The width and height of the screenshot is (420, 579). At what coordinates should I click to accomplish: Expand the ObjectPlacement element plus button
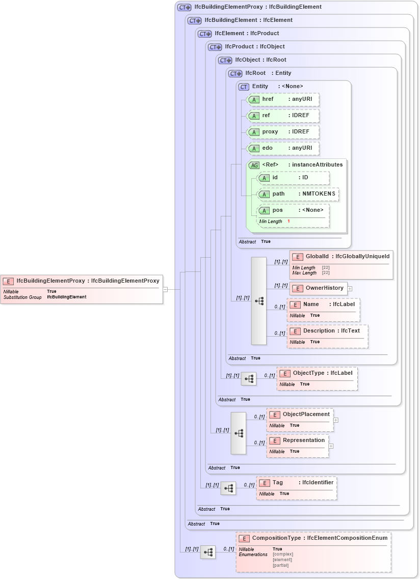[x=335, y=420]
